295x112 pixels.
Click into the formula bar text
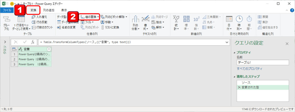tap(131, 42)
